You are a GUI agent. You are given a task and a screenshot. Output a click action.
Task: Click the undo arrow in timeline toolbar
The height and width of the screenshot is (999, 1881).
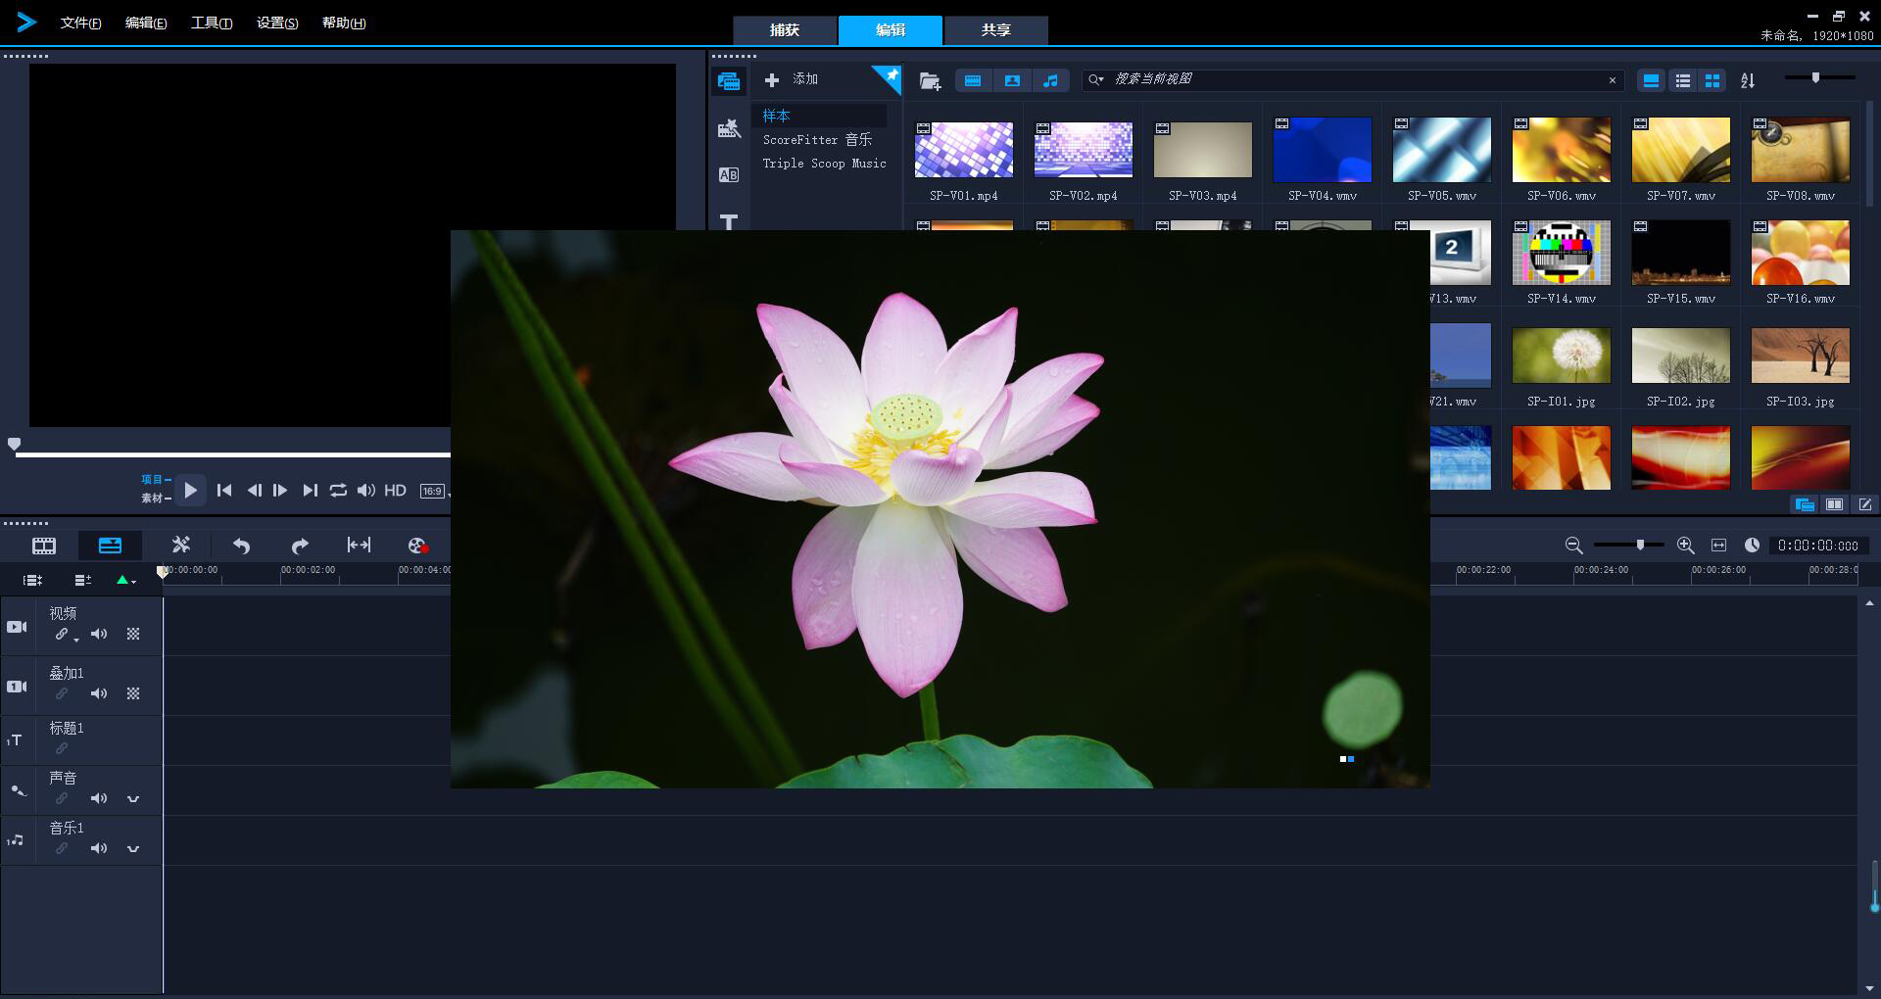(241, 546)
